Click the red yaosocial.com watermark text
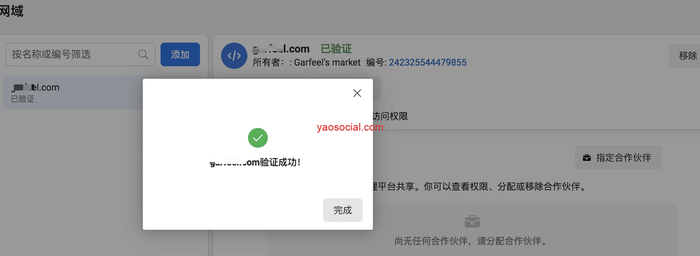This screenshot has width=700, height=256. click(350, 127)
